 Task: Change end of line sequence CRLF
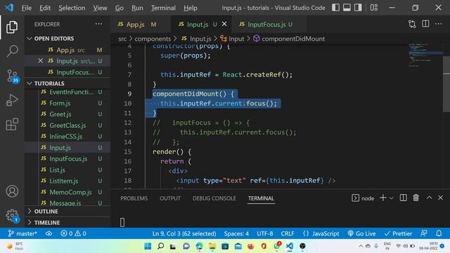[288, 233]
